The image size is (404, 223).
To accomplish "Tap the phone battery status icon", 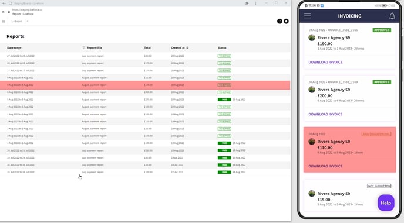I will coord(384,5).
